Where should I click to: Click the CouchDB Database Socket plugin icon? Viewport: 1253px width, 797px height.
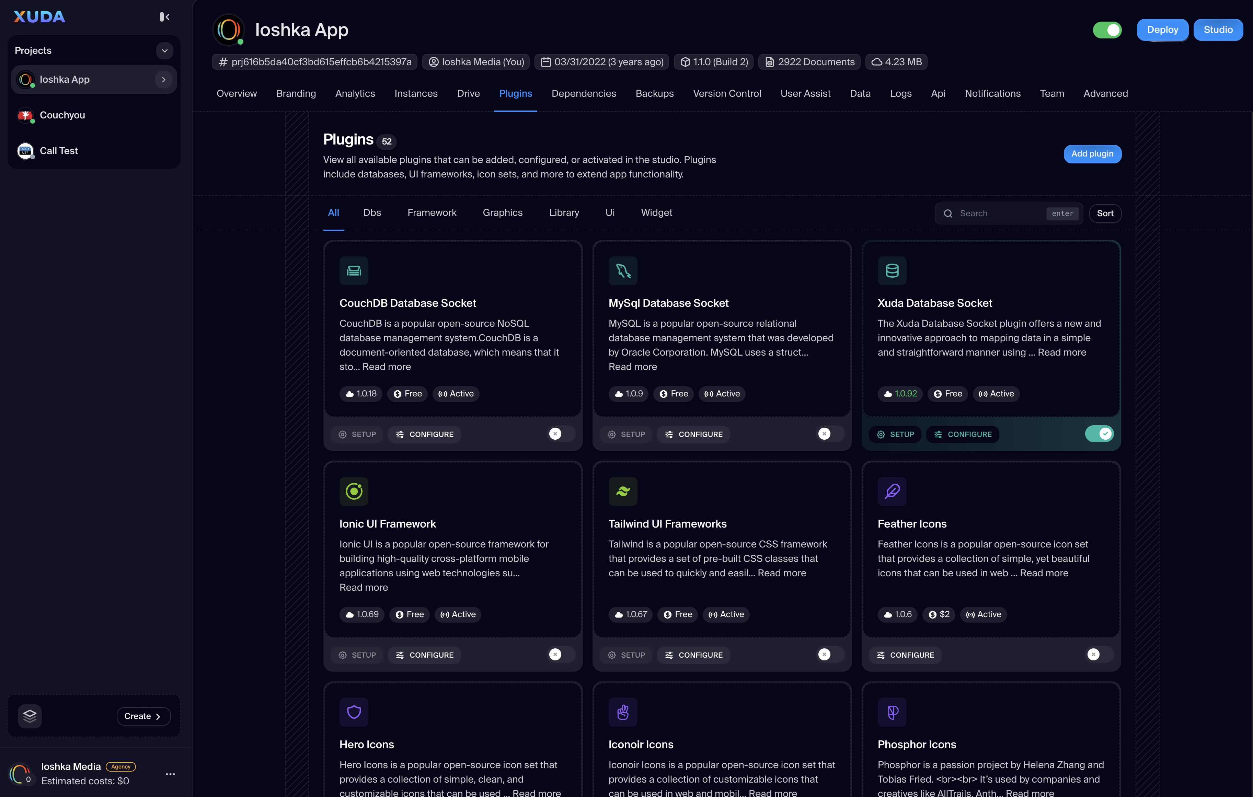[354, 270]
